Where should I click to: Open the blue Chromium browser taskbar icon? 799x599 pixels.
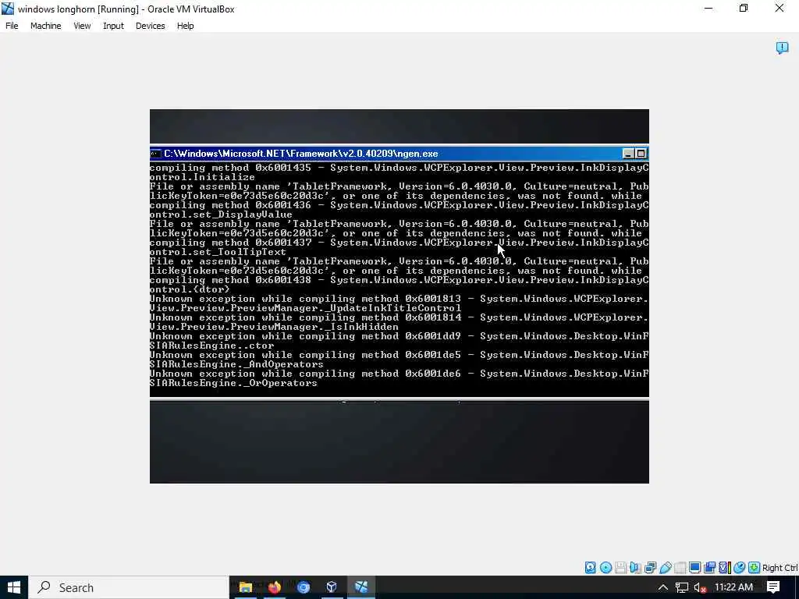[x=304, y=587]
